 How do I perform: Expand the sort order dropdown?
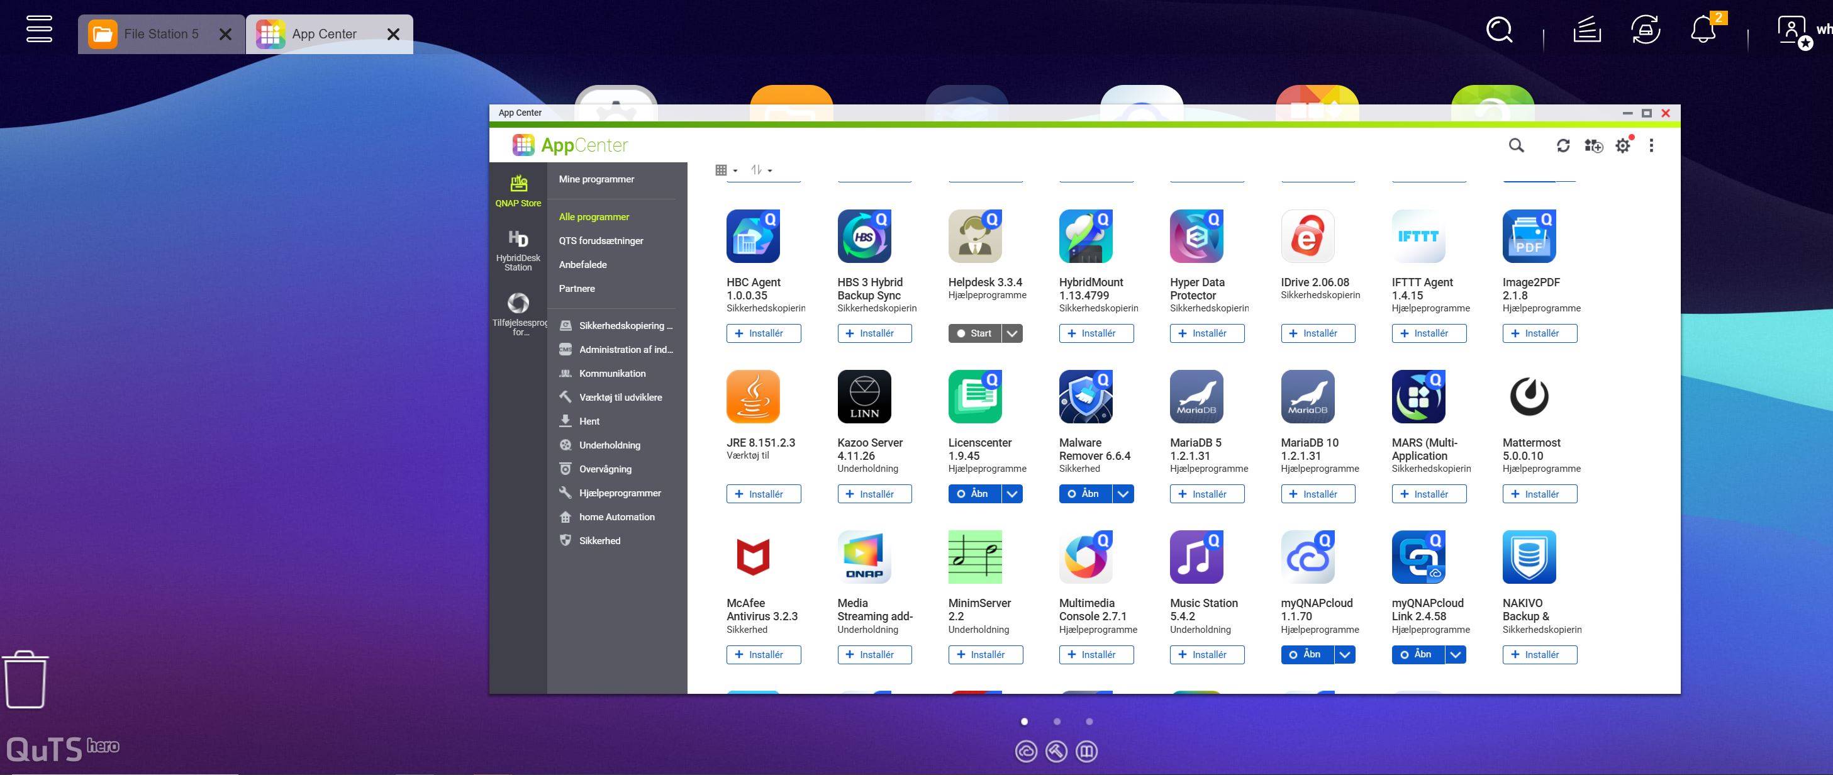[761, 170]
